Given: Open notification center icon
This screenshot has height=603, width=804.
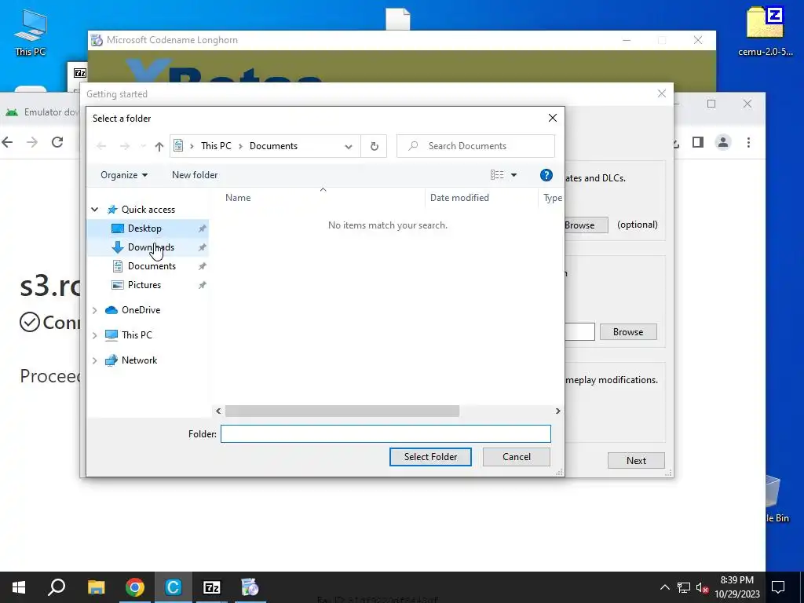Looking at the screenshot, I should point(778,587).
